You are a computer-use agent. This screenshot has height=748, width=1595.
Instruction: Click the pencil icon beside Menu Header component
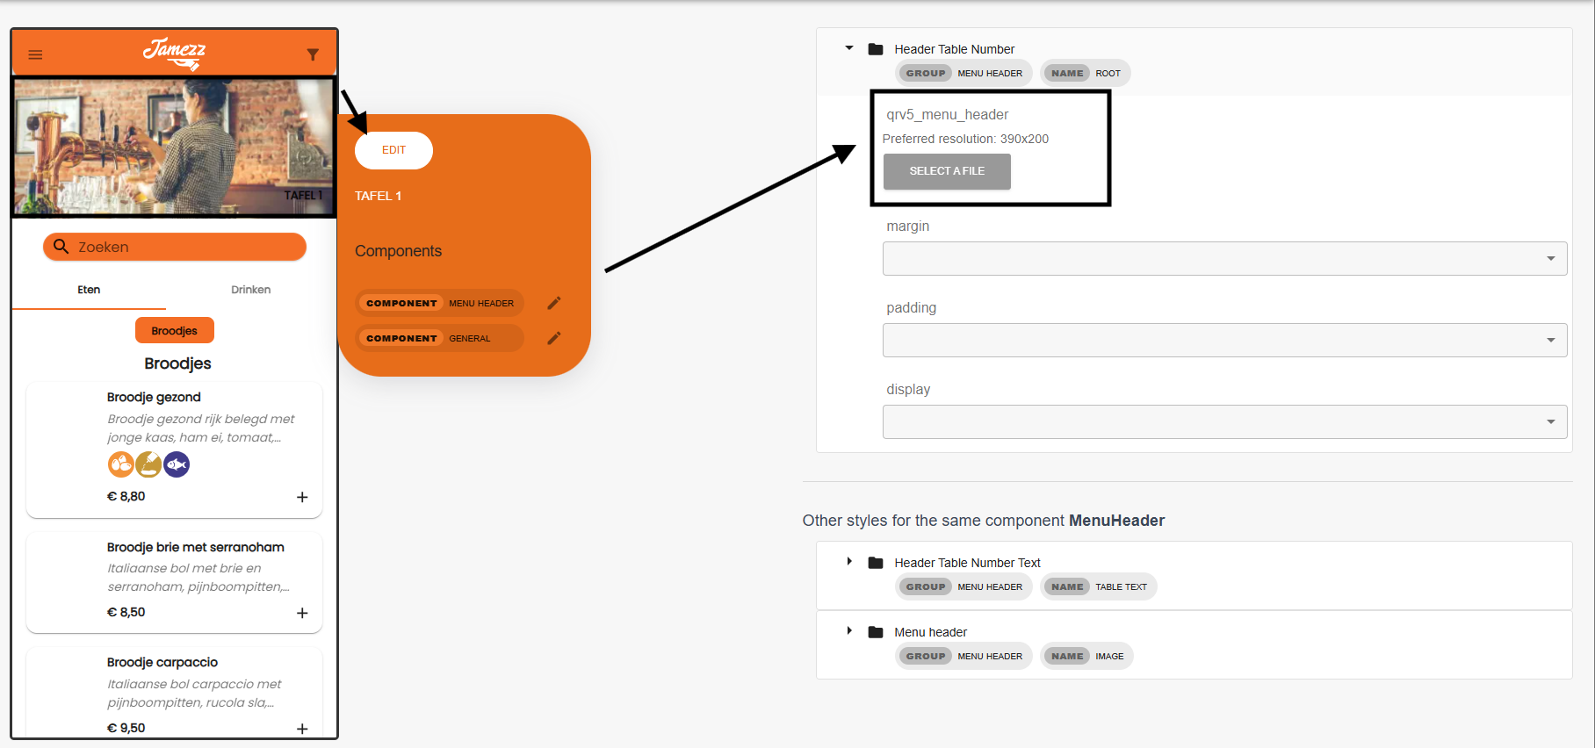(x=553, y=303)
